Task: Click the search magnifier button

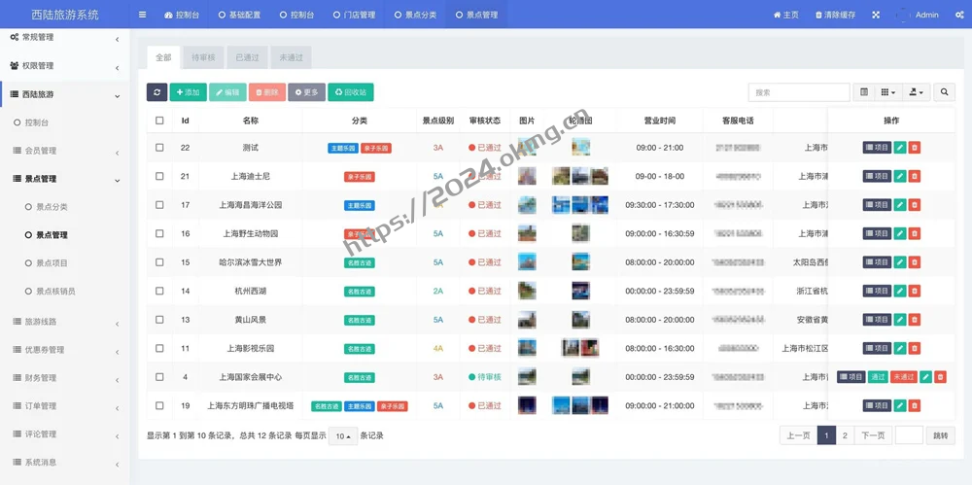Action: (x=944, y=92)
